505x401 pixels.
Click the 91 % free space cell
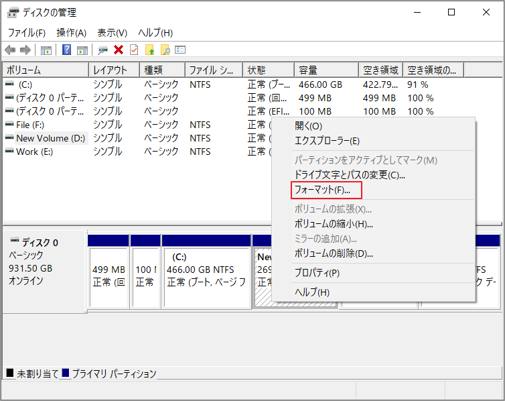tap(417, 84)
